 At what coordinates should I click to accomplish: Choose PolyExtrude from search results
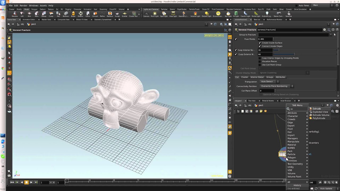(x=320, y=118)
